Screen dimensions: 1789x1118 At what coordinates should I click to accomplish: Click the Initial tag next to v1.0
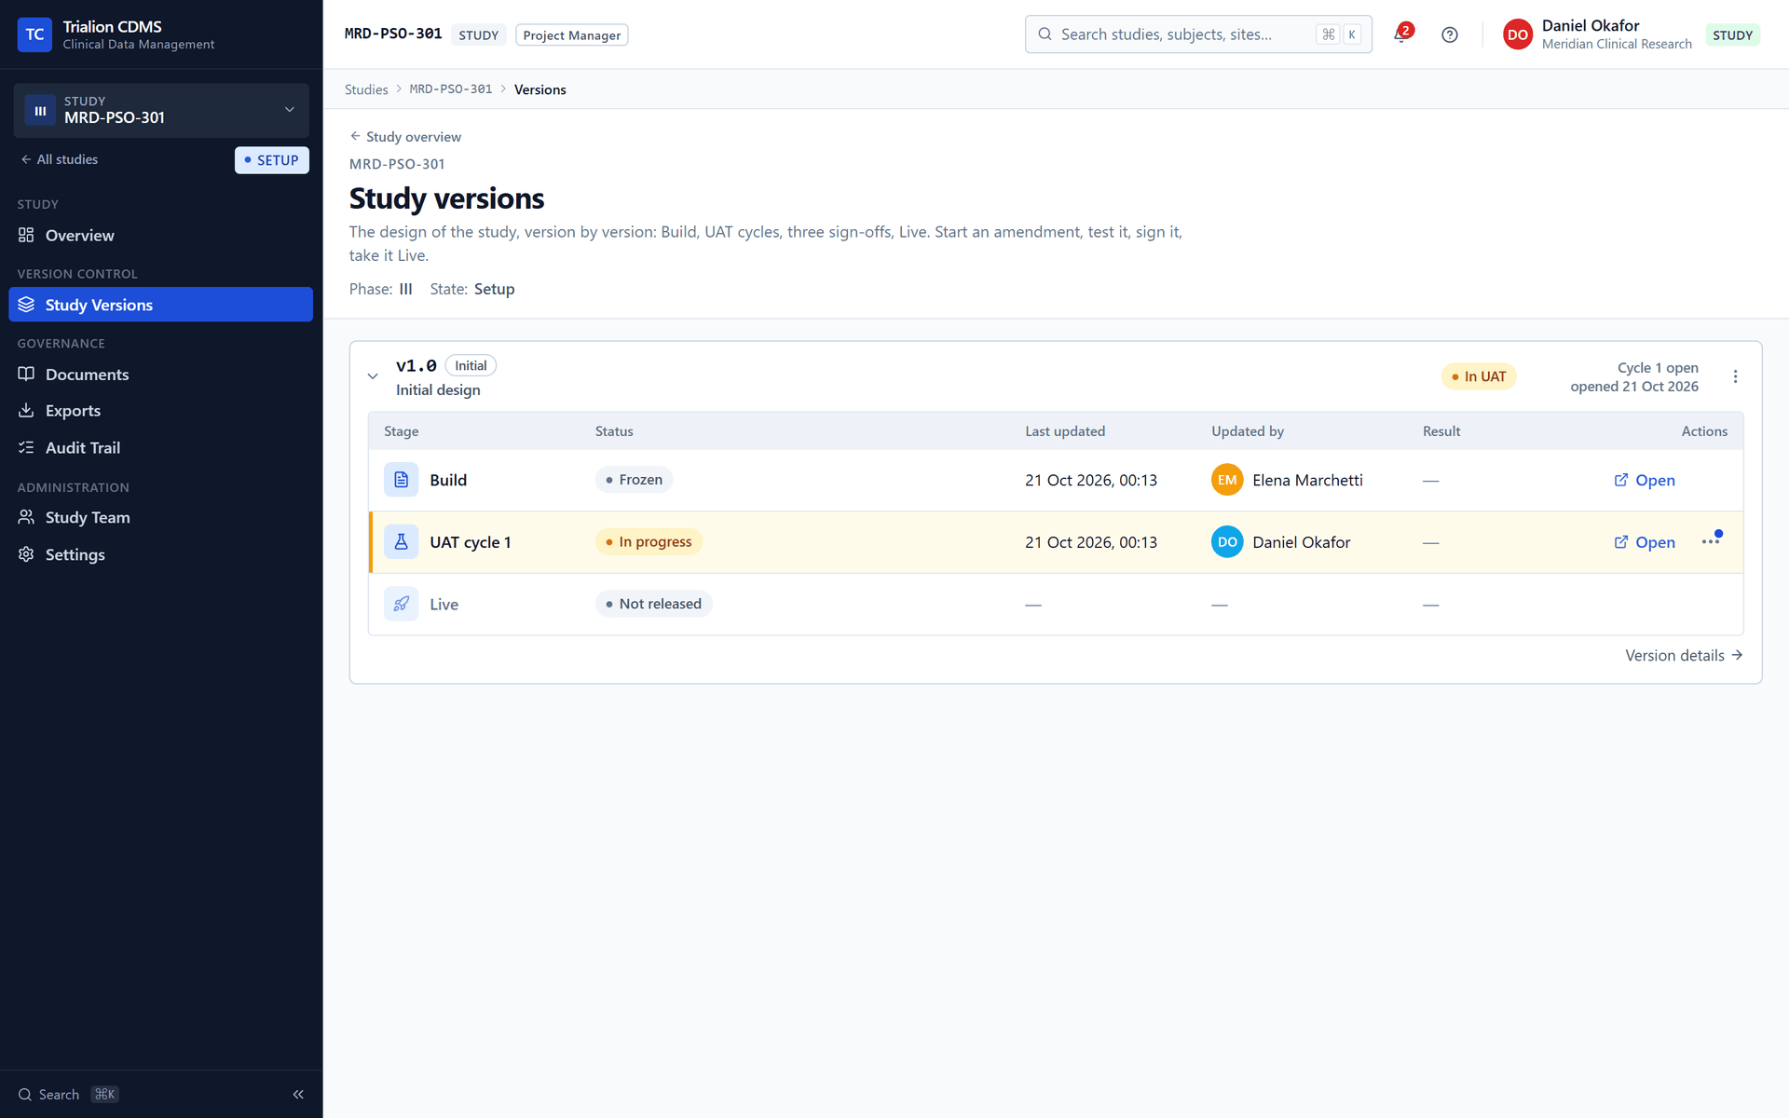pyautogui.click(x=471, y=366)
